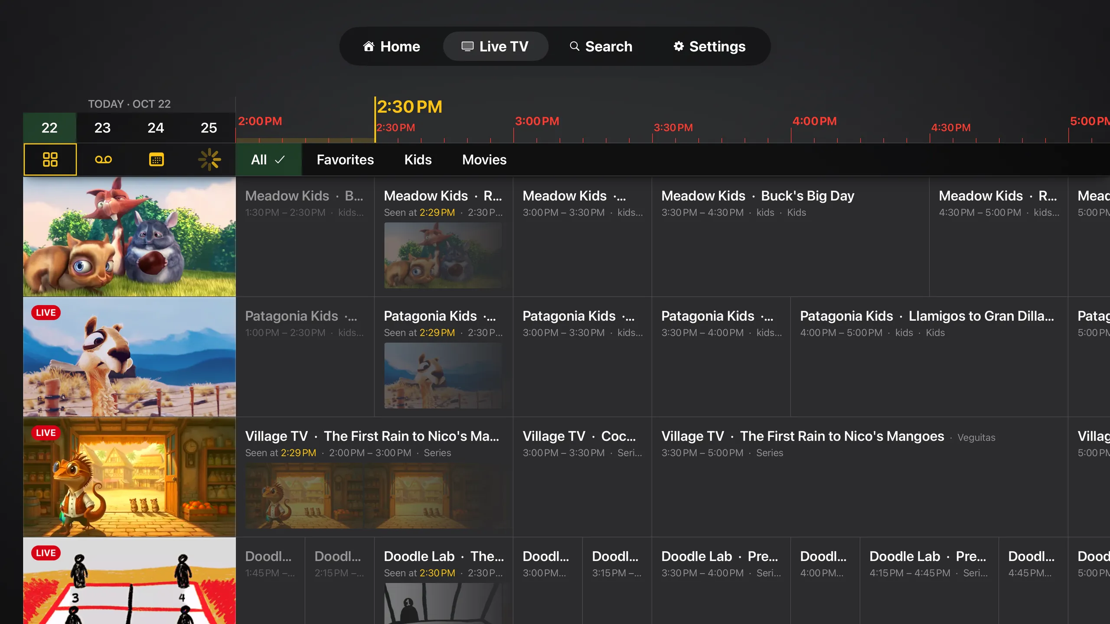
Task: Select date 24 in the day picker
Action: 156,128
